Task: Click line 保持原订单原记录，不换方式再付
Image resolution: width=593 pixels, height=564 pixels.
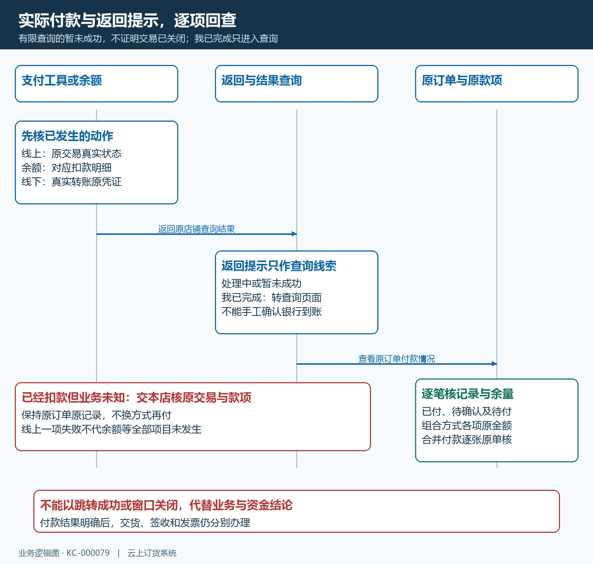Action: [96, 415]
